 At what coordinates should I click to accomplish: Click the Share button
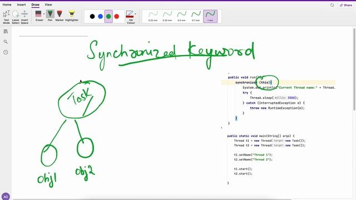click(346, 5)
